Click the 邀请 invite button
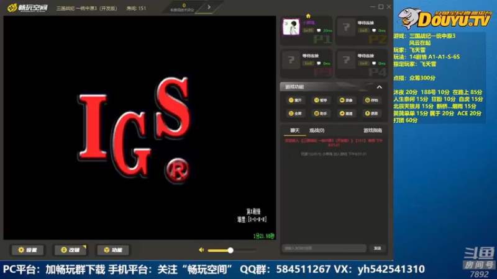 click(346, 113)
